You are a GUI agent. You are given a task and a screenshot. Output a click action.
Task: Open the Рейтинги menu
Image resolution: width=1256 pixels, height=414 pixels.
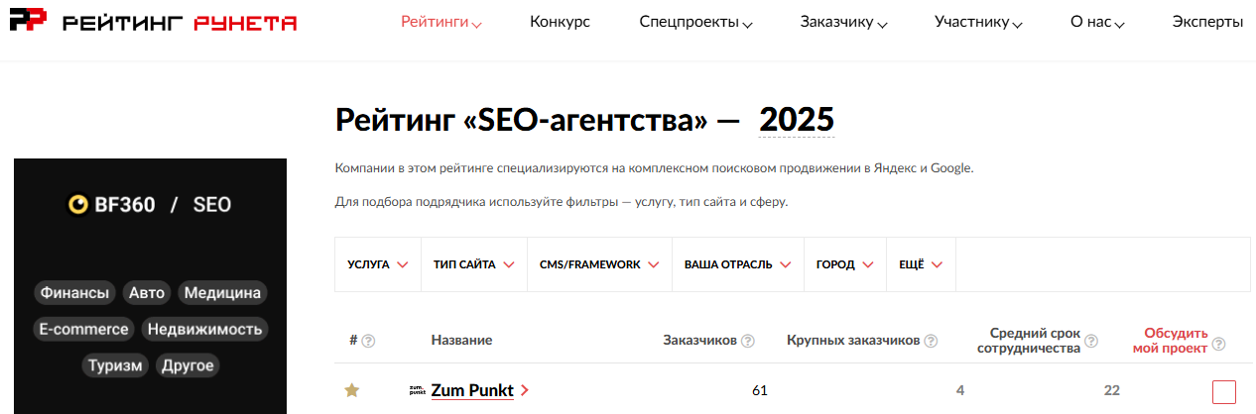pos(441,22)
